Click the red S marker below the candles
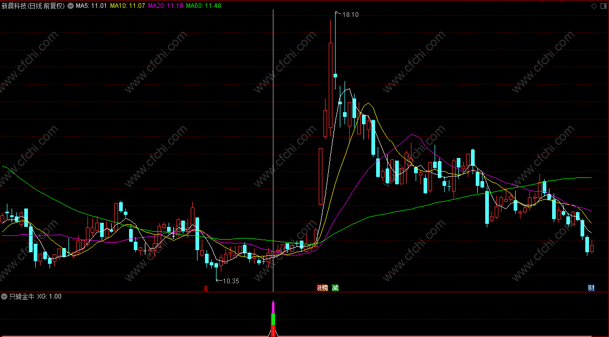This screenshot has height=337, width=609. [x=206, y=288]
